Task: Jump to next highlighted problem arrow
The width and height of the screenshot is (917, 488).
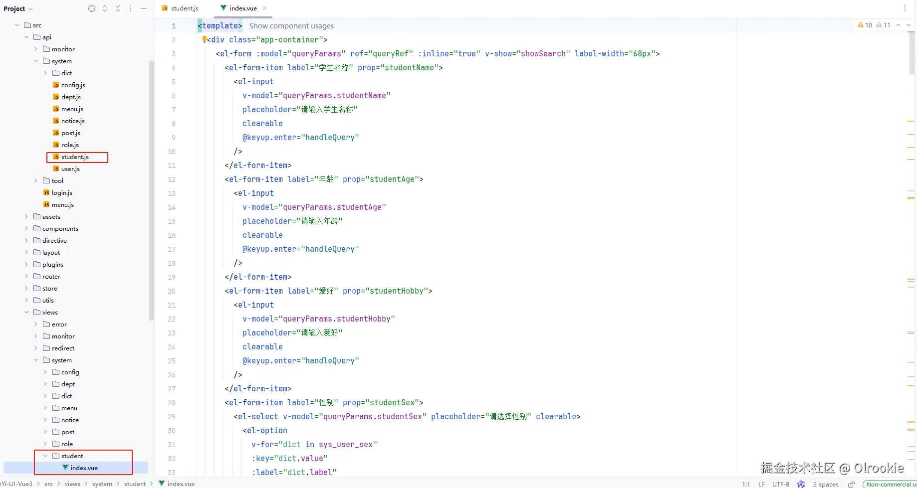Action: click(909, 25)
